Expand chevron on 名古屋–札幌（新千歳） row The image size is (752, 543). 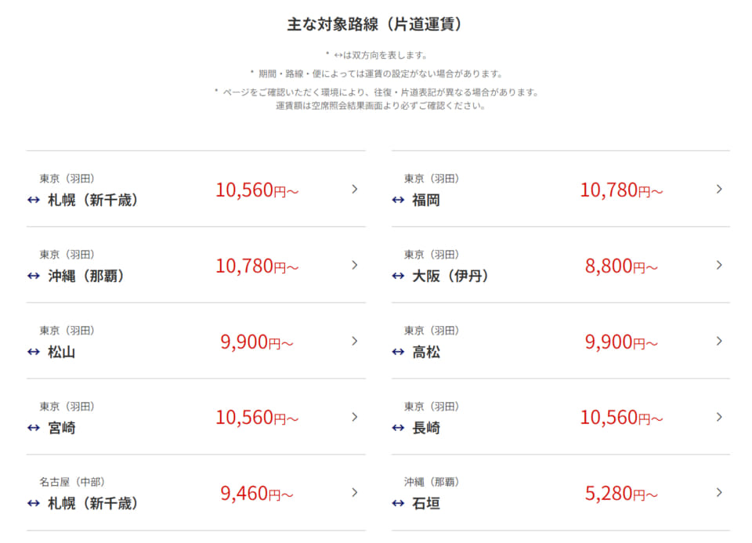(354, 493)
